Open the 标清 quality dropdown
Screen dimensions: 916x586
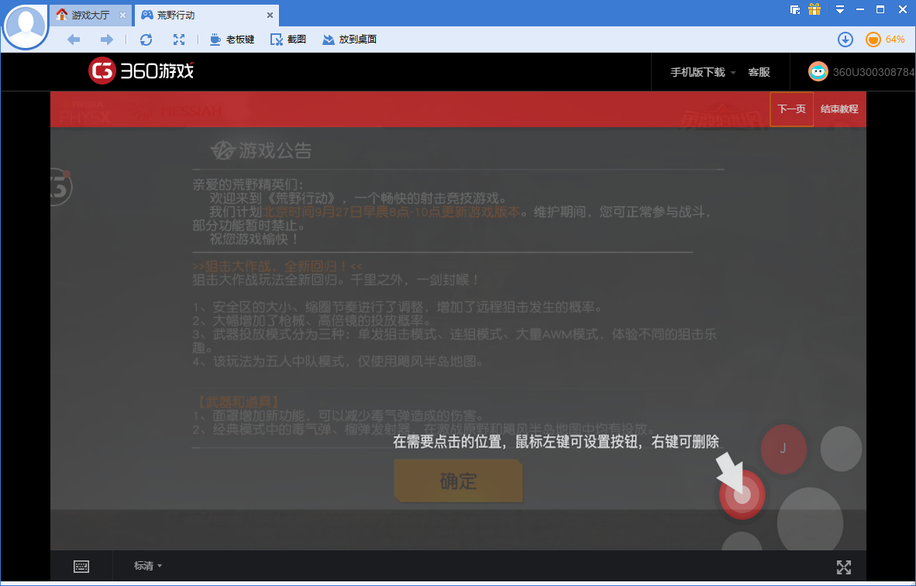(x=148, y=566)
